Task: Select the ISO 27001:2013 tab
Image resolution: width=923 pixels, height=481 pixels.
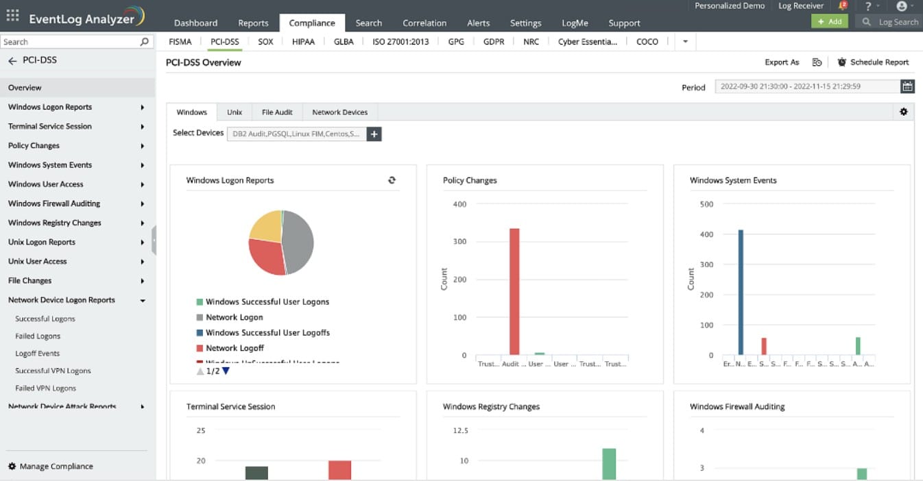Action: pyautogui.click(x=400, y=42)
